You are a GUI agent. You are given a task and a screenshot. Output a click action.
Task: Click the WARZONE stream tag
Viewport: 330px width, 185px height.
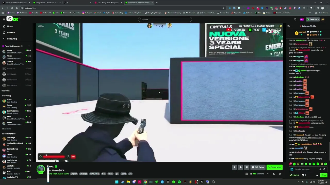coord(95,174)
